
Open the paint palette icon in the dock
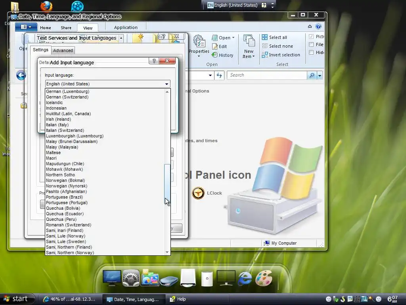(x=264, y=278)
